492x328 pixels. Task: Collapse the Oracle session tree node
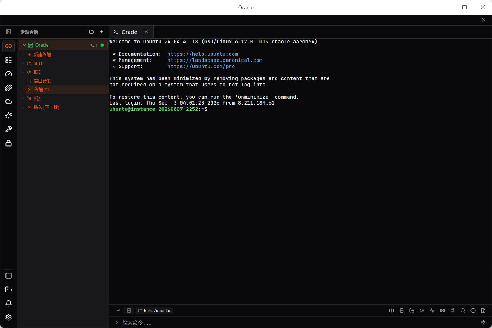click(24, 45)
